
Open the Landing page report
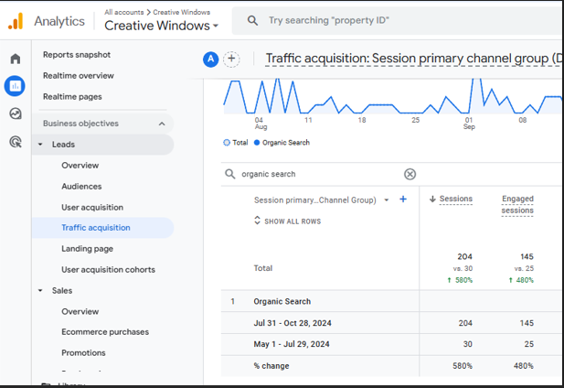point(88,249)
